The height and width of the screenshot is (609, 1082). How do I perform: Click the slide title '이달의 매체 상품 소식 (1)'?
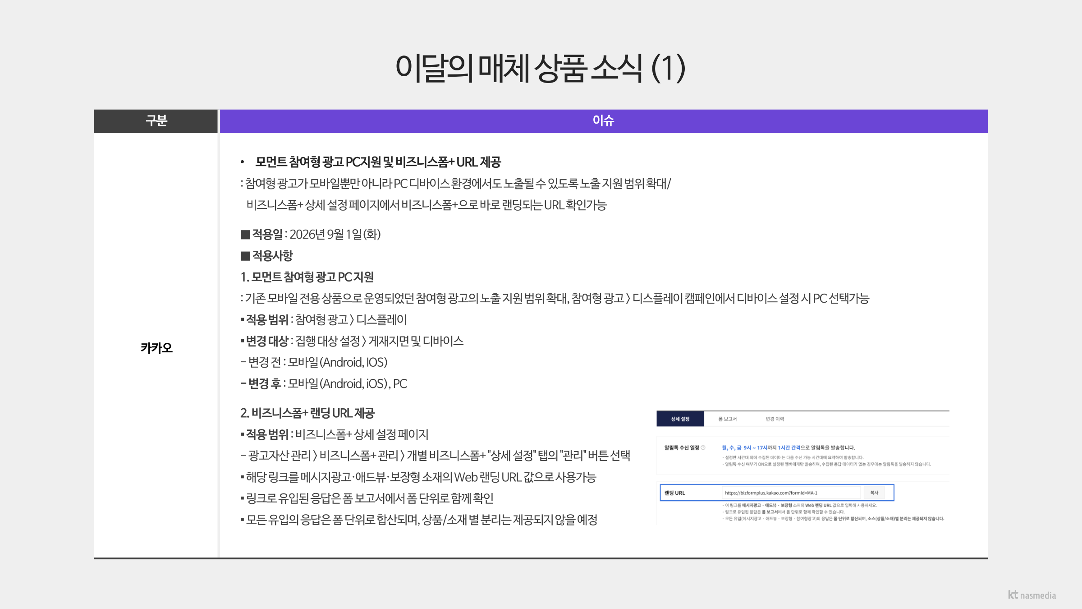(x=541, y=68)
